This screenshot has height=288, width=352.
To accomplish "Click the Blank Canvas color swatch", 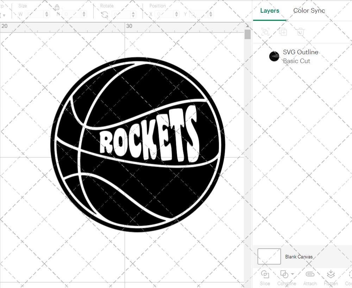I will pyautogui.click(x=269, y=256).
